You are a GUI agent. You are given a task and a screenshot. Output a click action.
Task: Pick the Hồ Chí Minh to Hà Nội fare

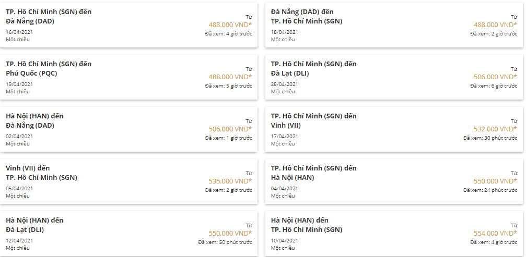[313, 173]
